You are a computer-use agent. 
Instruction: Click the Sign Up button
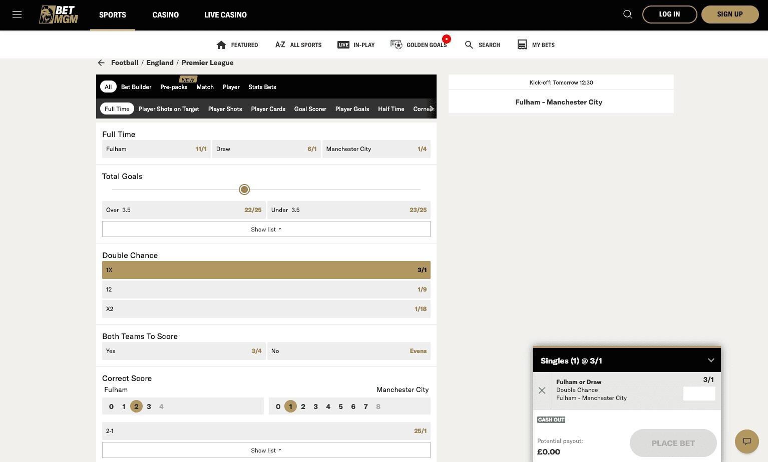(730, 14)
